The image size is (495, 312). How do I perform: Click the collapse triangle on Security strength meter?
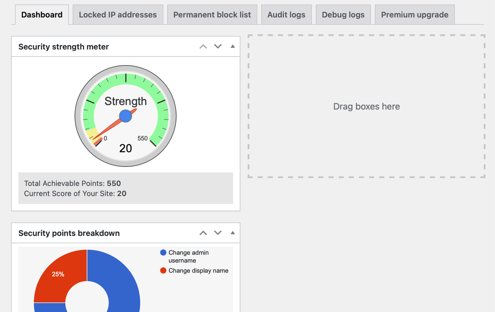coord(233,46)
